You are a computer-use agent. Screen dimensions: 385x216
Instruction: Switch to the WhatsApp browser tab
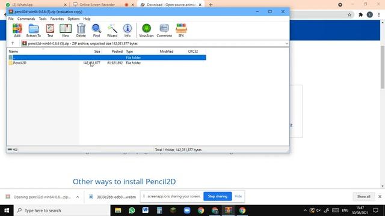tap(35, 5)
